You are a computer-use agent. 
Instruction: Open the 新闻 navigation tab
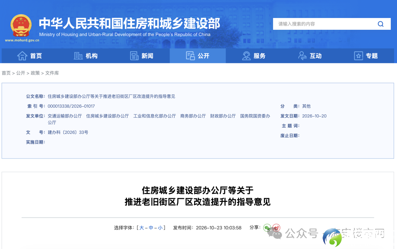(142, 56)
